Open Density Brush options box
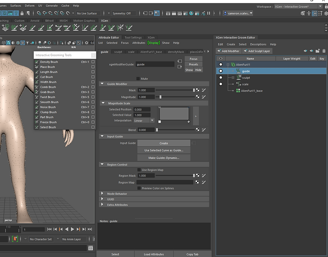 (93, 62)
